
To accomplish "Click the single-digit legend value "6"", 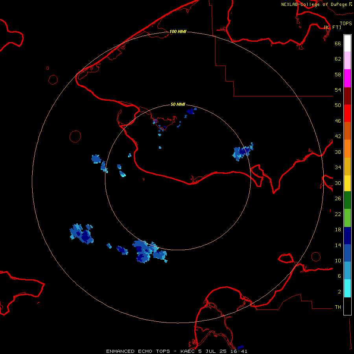I will [339, 276].
